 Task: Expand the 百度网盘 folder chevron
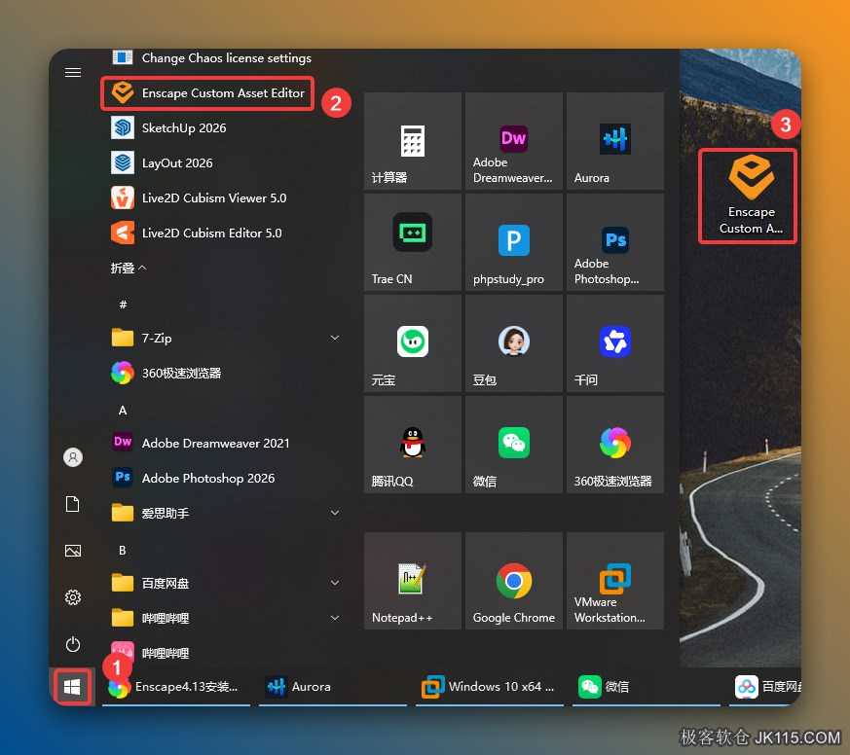click(x=335, y=584)
